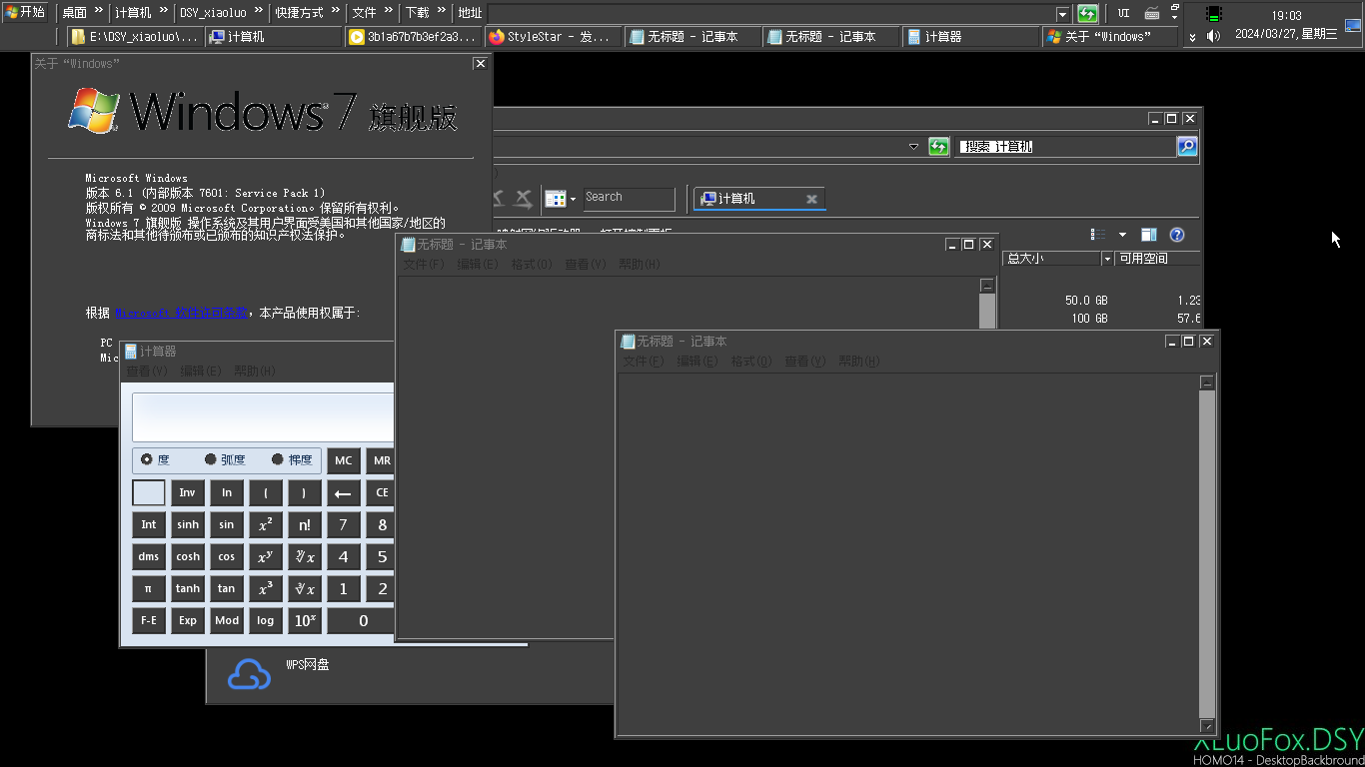Close the 计算机 explorer tab
Screen dimensions: 1365x767
[x=811, y=199]
